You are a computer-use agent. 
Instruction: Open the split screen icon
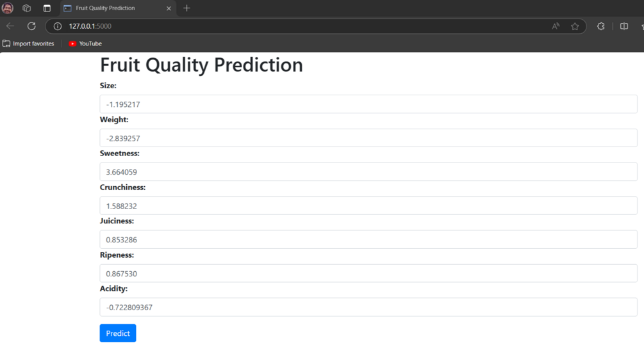click(x=624, y=26)
